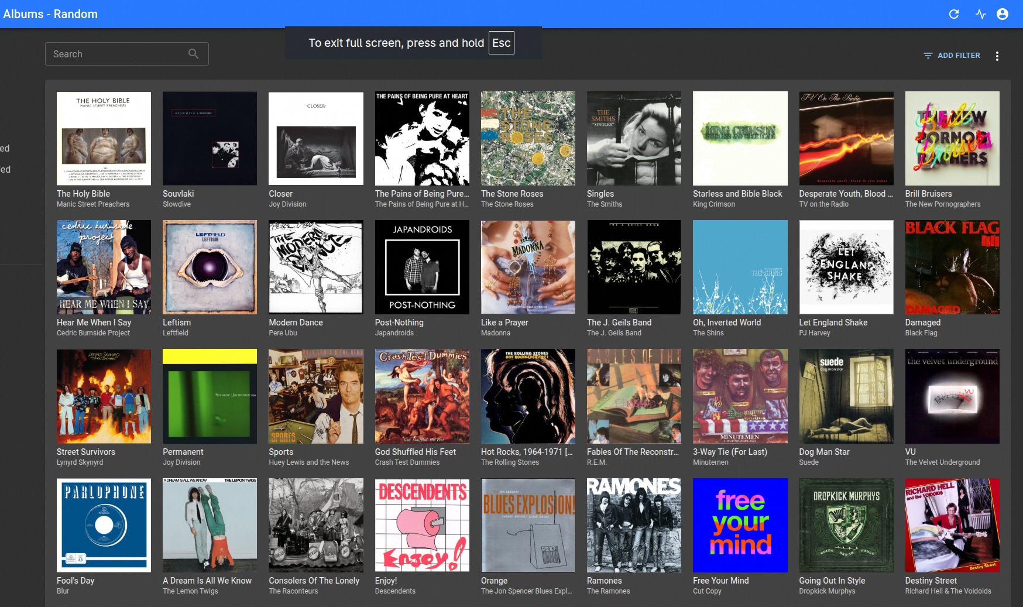The image size is (1023, 607).
Task: Open the Black Flag Damaged album cover
Action: 952,267
